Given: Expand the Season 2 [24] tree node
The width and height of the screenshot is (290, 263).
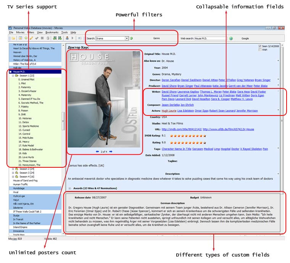Looking at the screenshot, I should pyautogui.click(x=13, y=169).
